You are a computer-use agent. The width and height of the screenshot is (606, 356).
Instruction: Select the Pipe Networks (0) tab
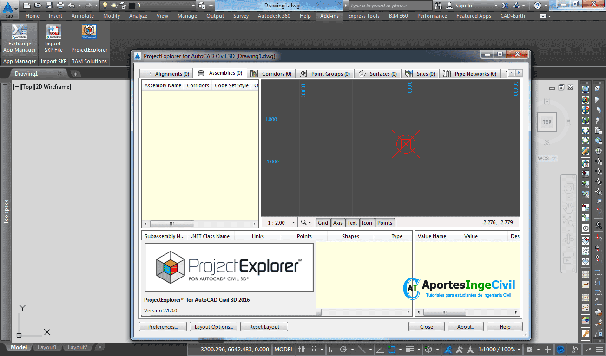pos(470,74)
